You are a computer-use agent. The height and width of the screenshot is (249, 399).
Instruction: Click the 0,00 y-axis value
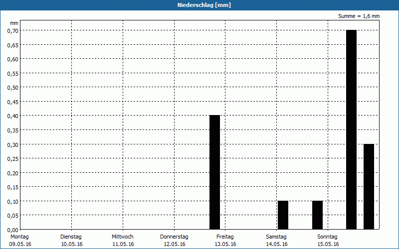(x=13, y=230)
